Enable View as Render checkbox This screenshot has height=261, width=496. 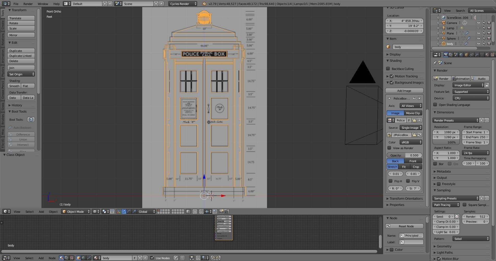click(389, 148)
